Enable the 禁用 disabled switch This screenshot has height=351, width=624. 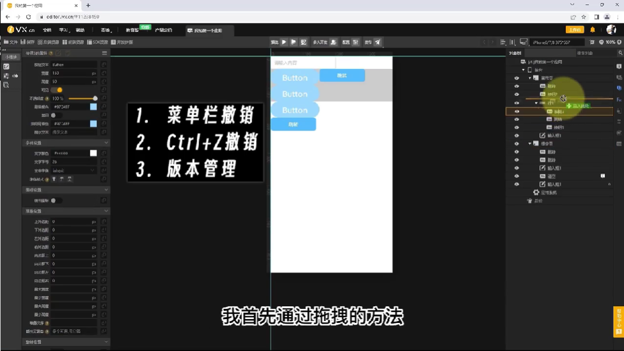[x=56, y=115]
